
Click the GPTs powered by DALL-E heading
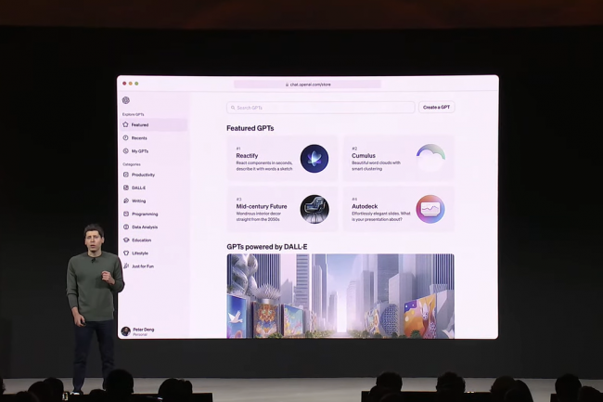pos(267,247)
